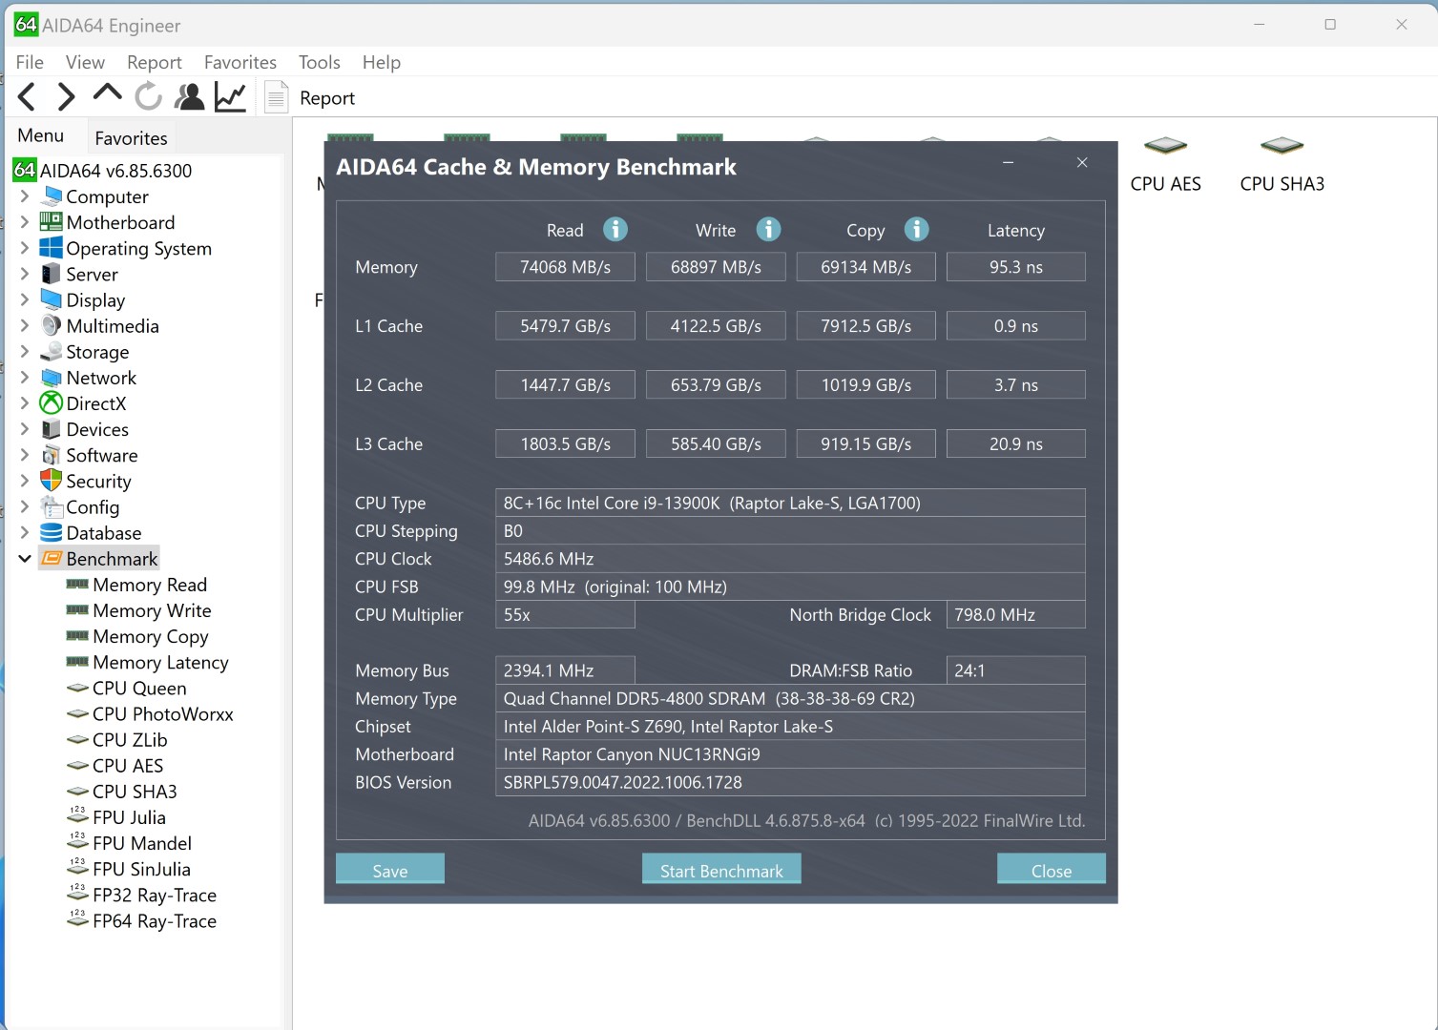Expand the Software tree node
This screenshot has height=1030, width=1438.
point(25,455)
